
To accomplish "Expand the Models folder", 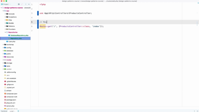I will 5,23.
